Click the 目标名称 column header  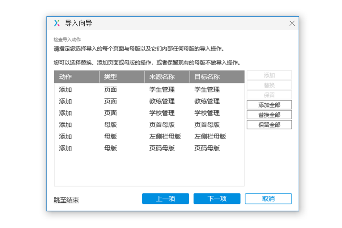[217, 76]
